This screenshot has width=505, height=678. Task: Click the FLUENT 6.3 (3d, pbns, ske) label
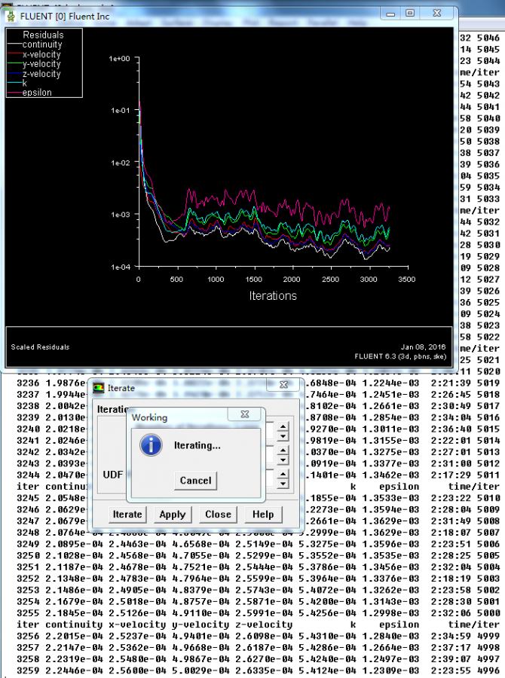coord(399,356)
